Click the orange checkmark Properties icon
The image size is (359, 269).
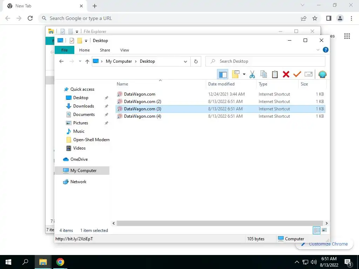(x=297, y=74)
